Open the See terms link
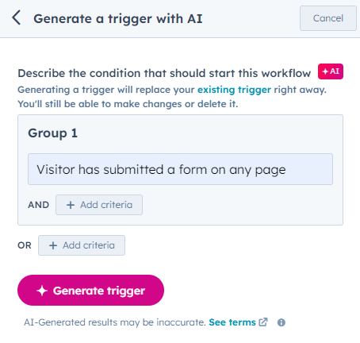 pyautogui.click(x=232, y=322)
